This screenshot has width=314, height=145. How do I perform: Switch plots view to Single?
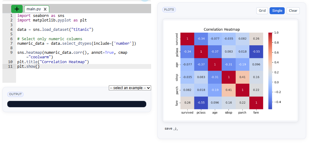(x=277, y=11)
